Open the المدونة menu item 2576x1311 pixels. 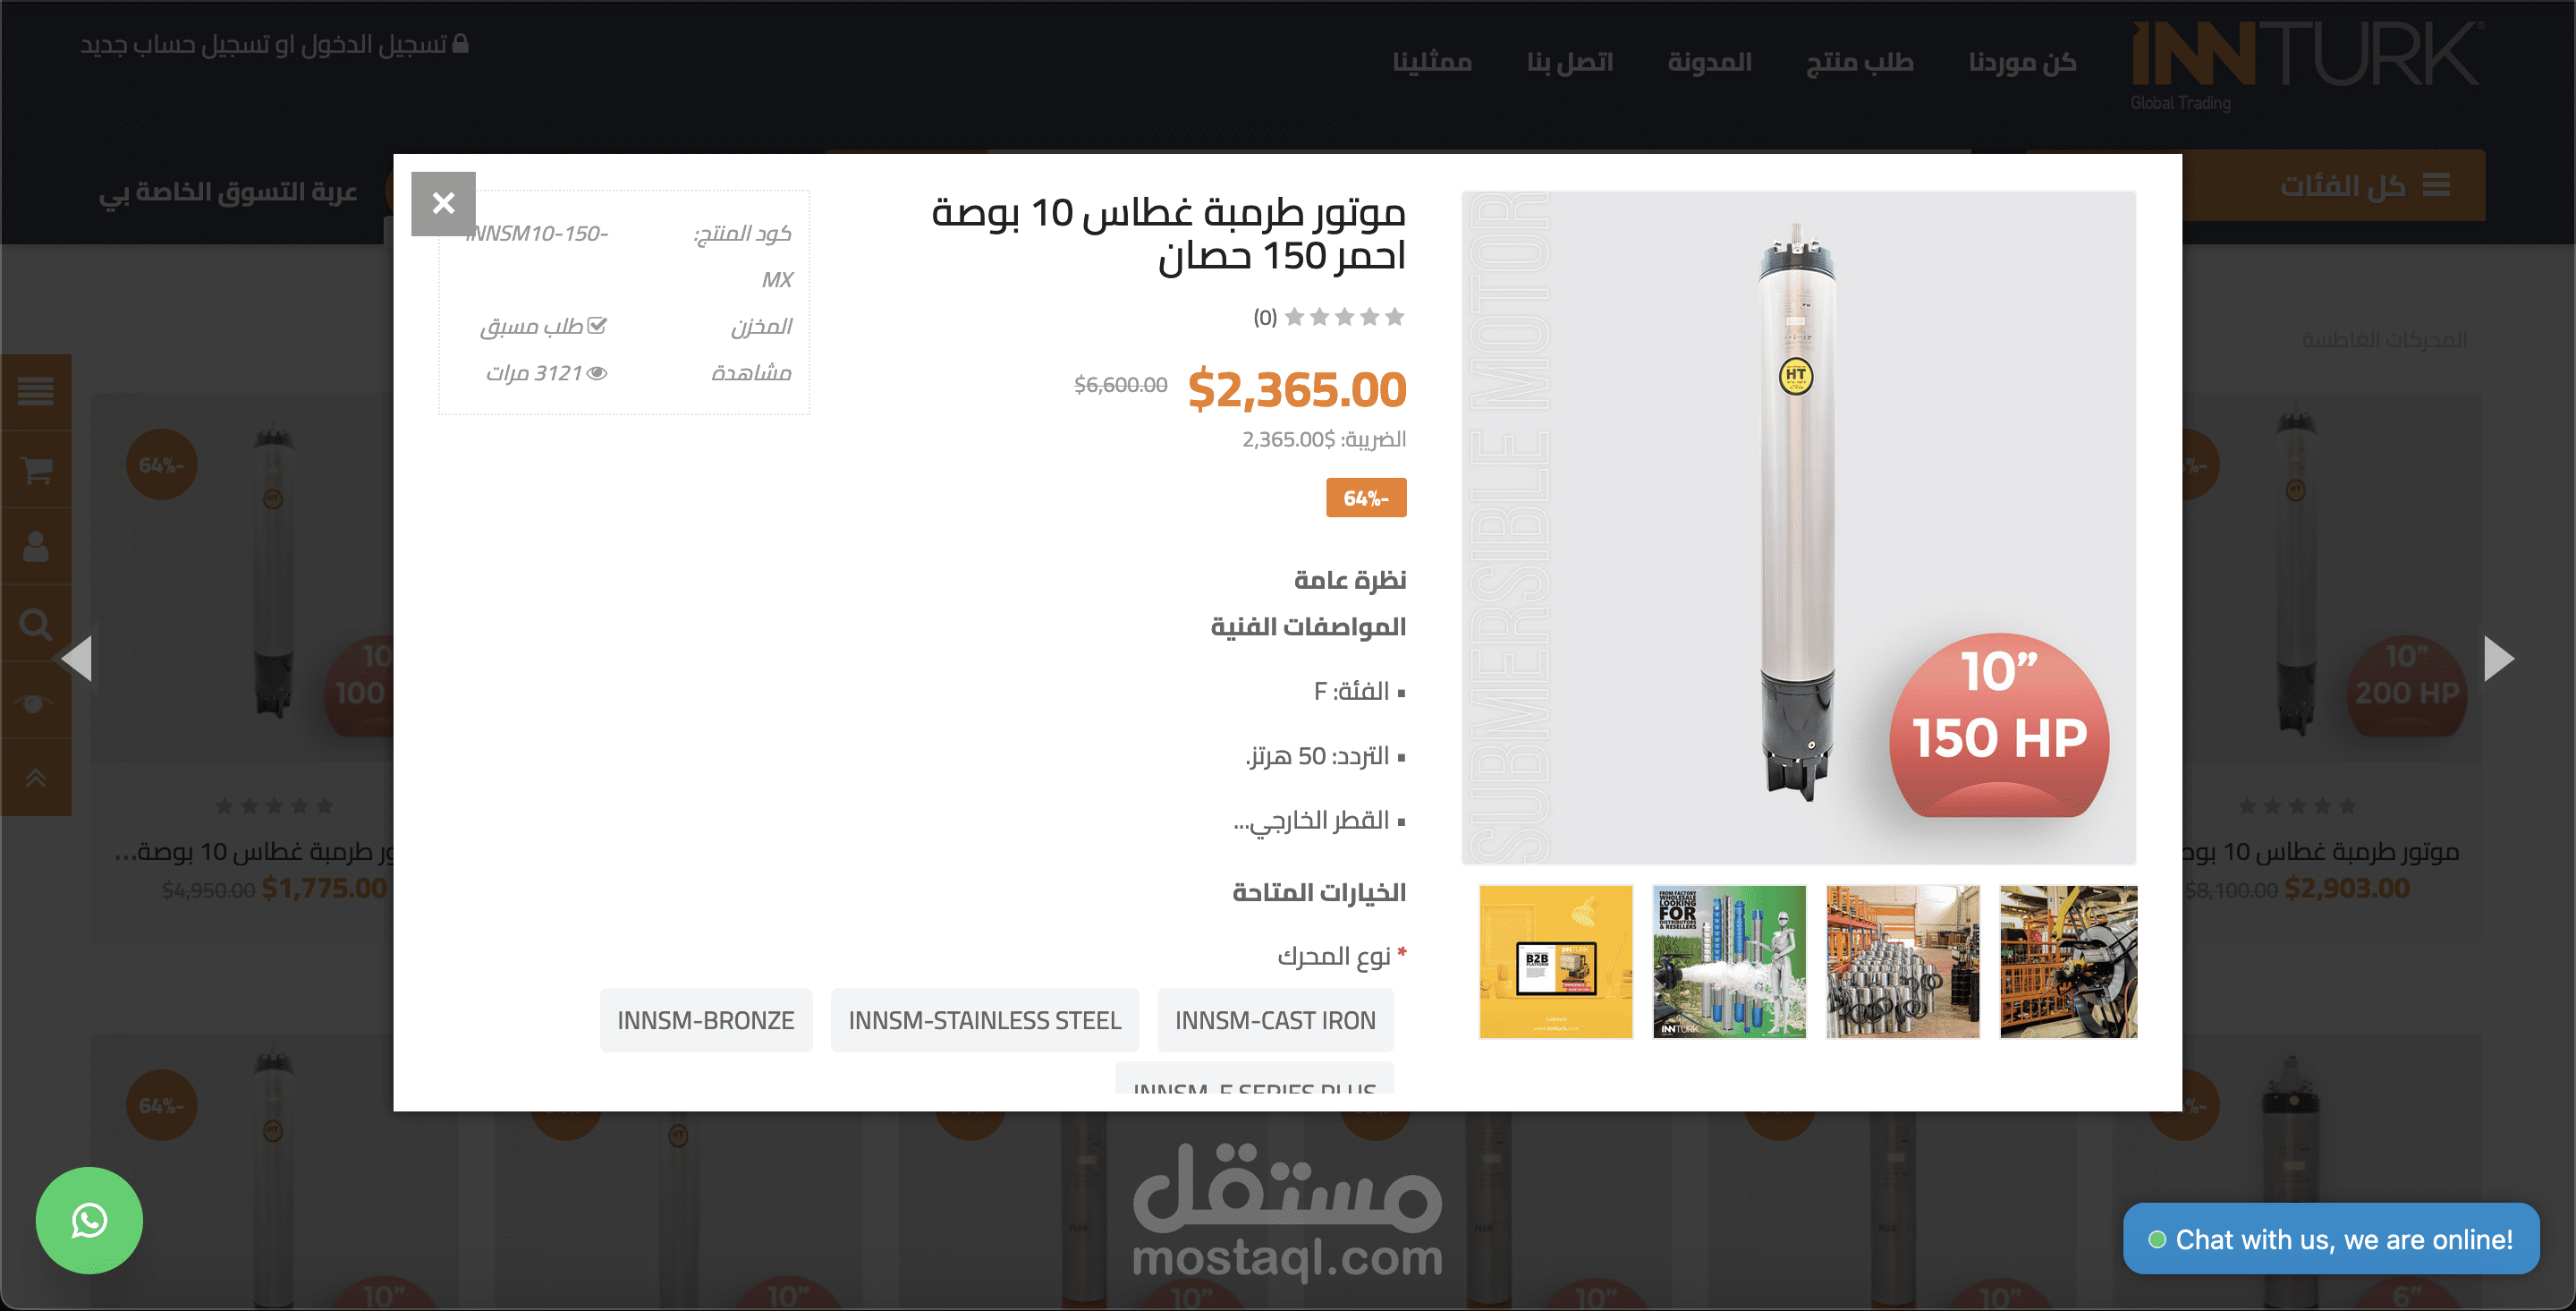pyautogui.click(x=1709, y=62)
